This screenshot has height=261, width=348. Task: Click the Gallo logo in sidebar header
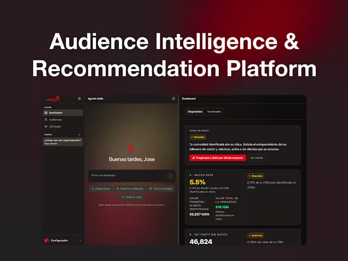tap(53, 99)
